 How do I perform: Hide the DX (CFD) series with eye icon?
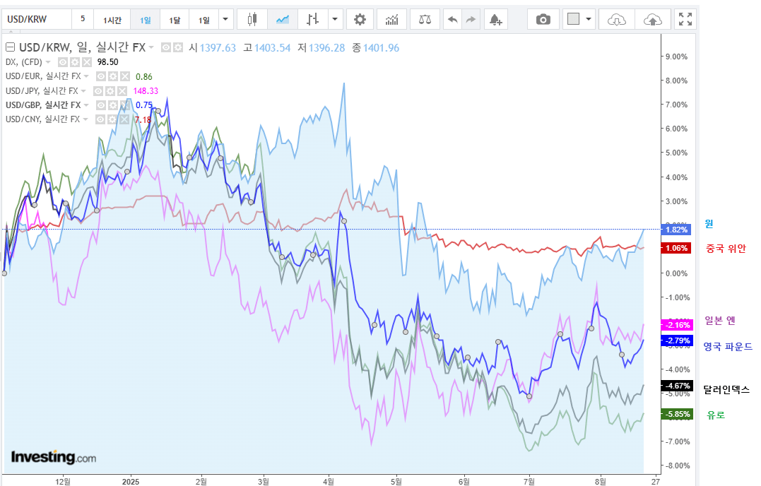tap(63, 62)
